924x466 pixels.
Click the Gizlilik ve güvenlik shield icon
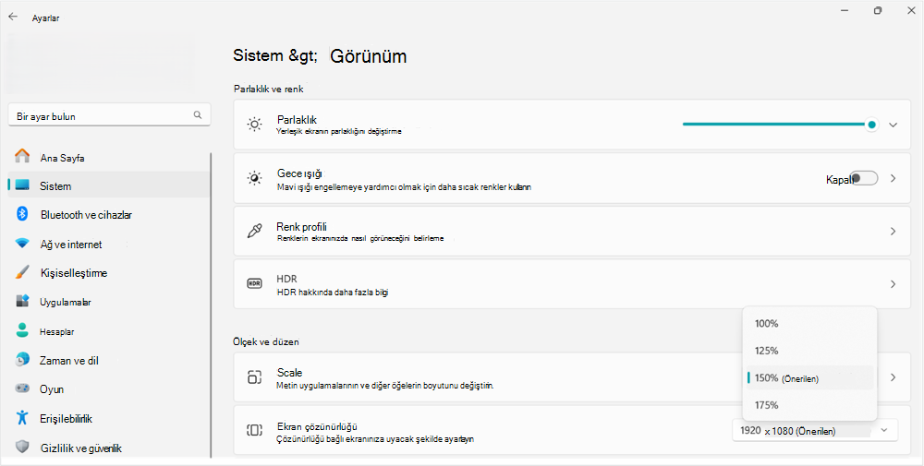(x=22, y=447)
